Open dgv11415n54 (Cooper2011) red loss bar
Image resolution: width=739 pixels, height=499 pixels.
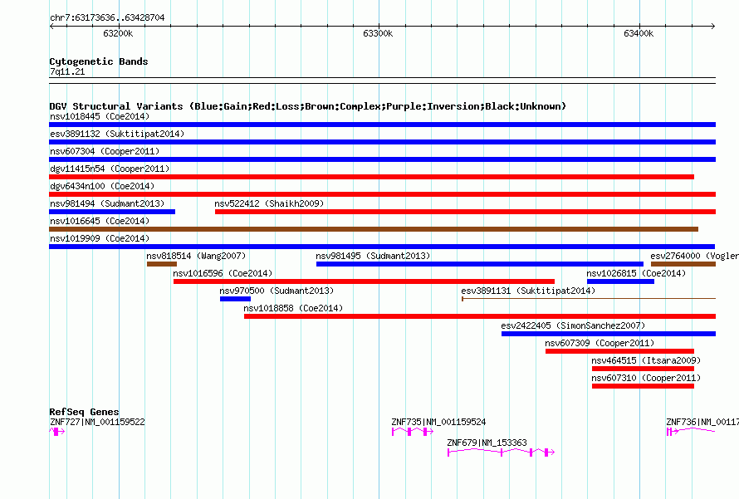371,177
